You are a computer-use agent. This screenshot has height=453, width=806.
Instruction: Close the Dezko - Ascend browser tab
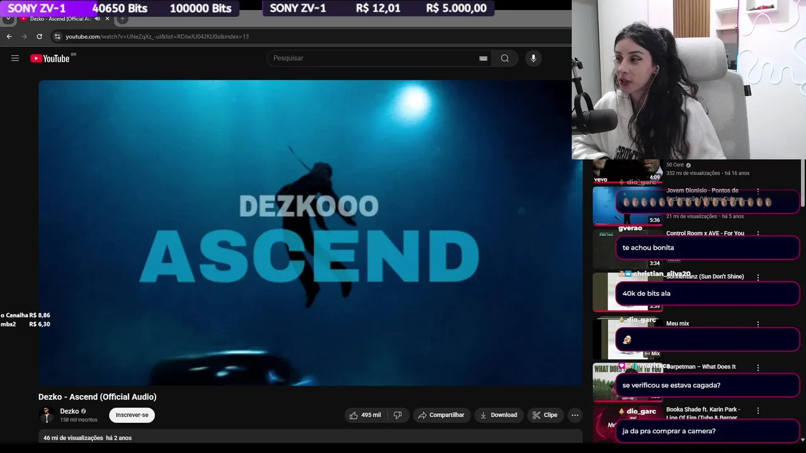107,19
